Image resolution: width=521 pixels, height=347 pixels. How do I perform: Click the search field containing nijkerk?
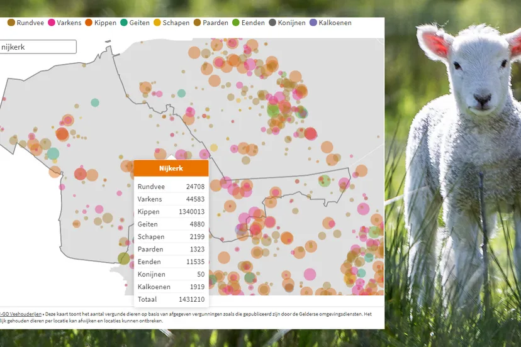38,47
